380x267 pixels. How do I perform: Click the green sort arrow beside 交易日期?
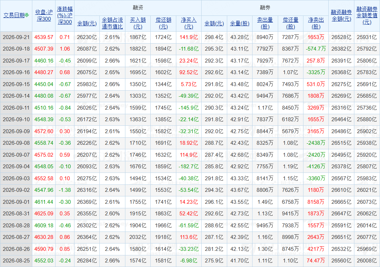pos(27,15)
